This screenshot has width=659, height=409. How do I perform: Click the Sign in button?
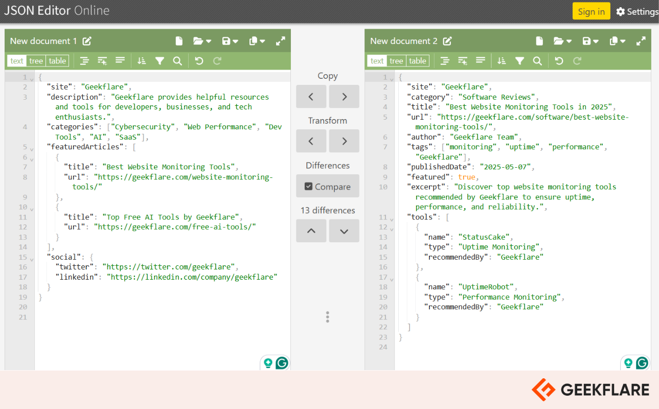(x=591, y=11)
